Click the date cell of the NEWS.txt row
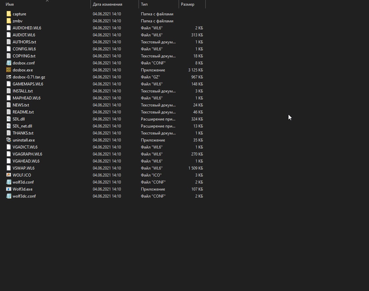Viewport: 369px width, 291px height. 107,105
